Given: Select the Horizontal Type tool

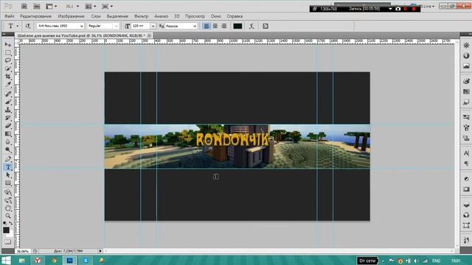Looking at the screenshot, I should click(8, 167).
